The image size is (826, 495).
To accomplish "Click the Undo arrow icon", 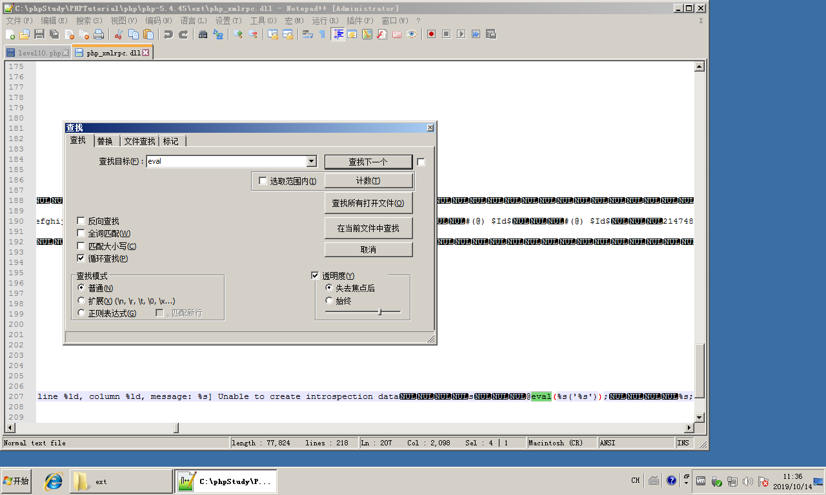I will point(168,34).
